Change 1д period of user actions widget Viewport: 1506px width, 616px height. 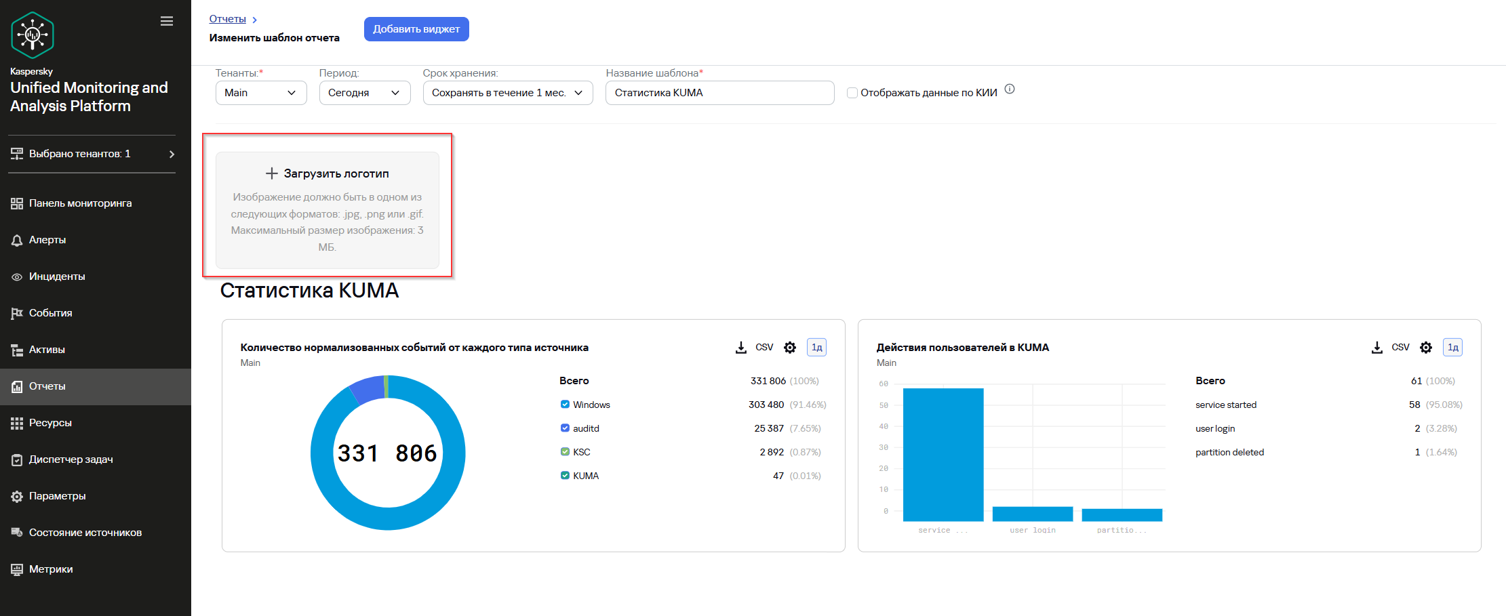1453,348
